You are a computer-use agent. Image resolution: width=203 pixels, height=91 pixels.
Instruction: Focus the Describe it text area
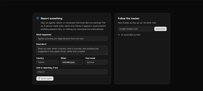(x=72, y=50)
